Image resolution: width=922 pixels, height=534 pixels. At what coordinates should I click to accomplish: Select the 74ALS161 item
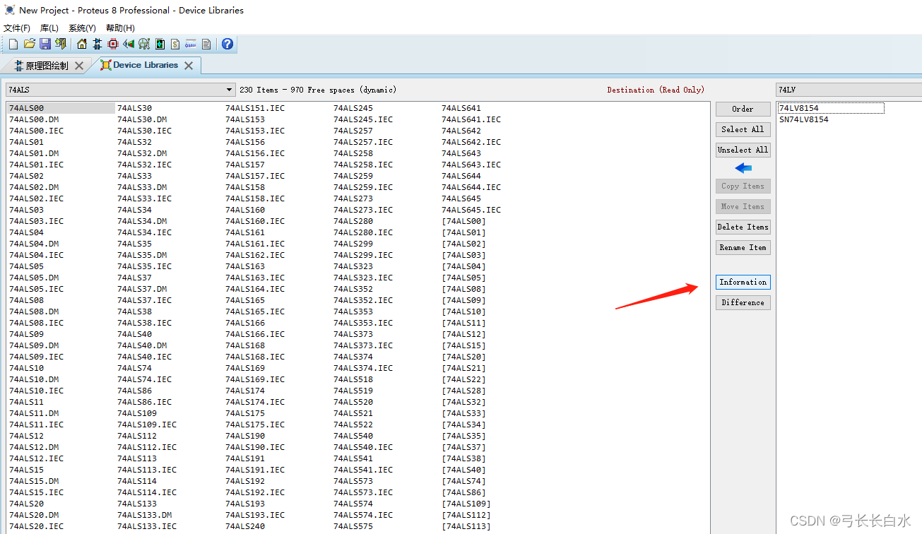[245, 232]
